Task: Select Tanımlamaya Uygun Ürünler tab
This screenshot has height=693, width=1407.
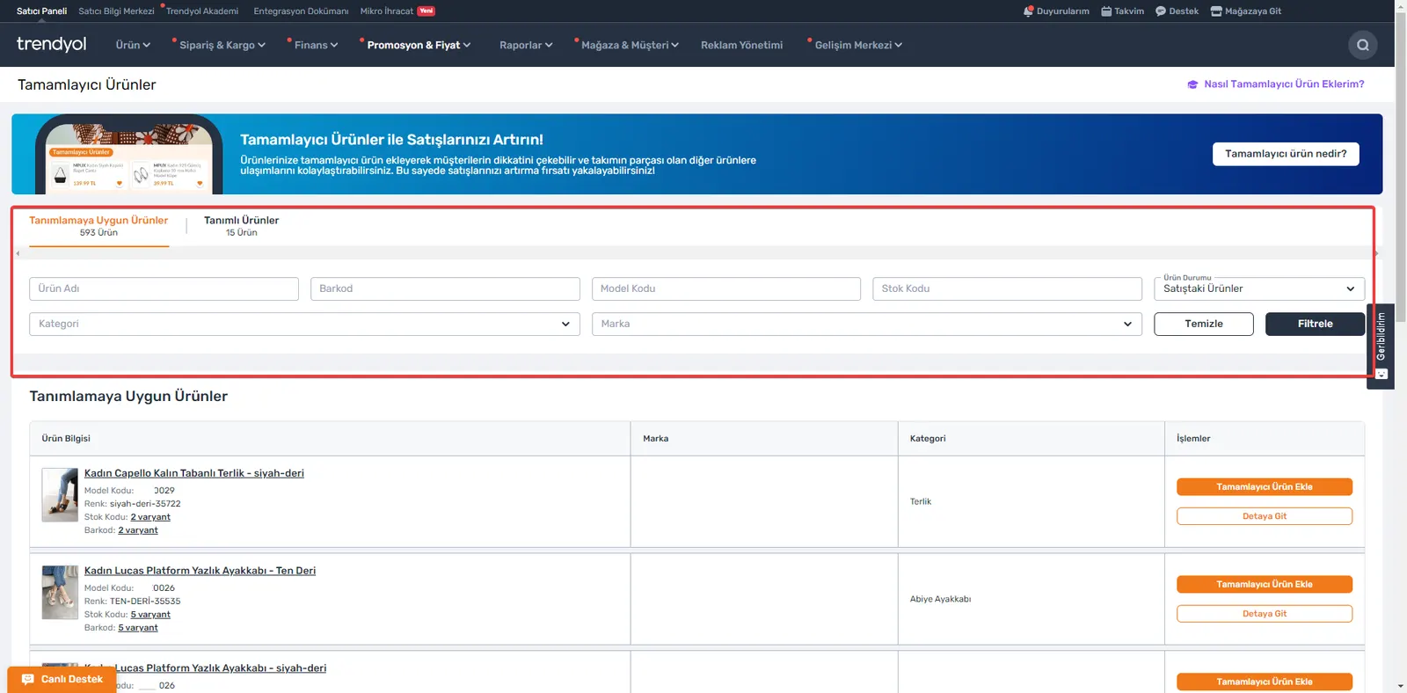Action: tap(98, 226)
